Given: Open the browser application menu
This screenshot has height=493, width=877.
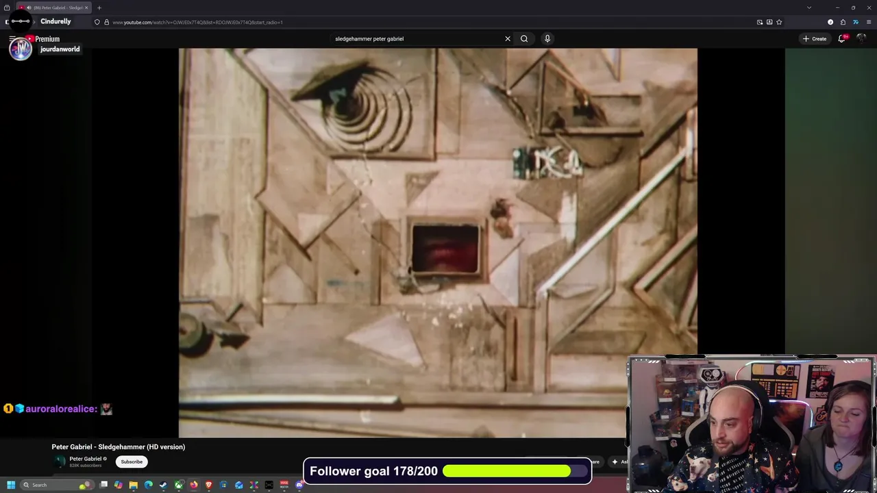Looking at the screenshot, I should 869,22.
